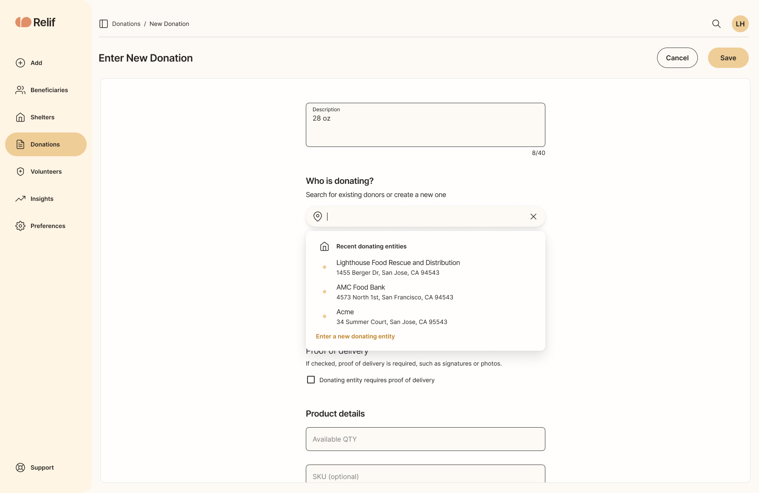The image size is (759, 493).
Task: Go to Volunteers section
Action: point(46,172)
